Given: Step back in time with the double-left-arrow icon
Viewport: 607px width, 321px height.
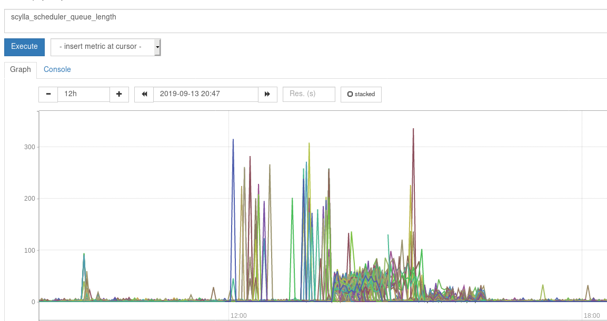Looking at the screenshot, I should pyautogui.click(x=143, y=94).
